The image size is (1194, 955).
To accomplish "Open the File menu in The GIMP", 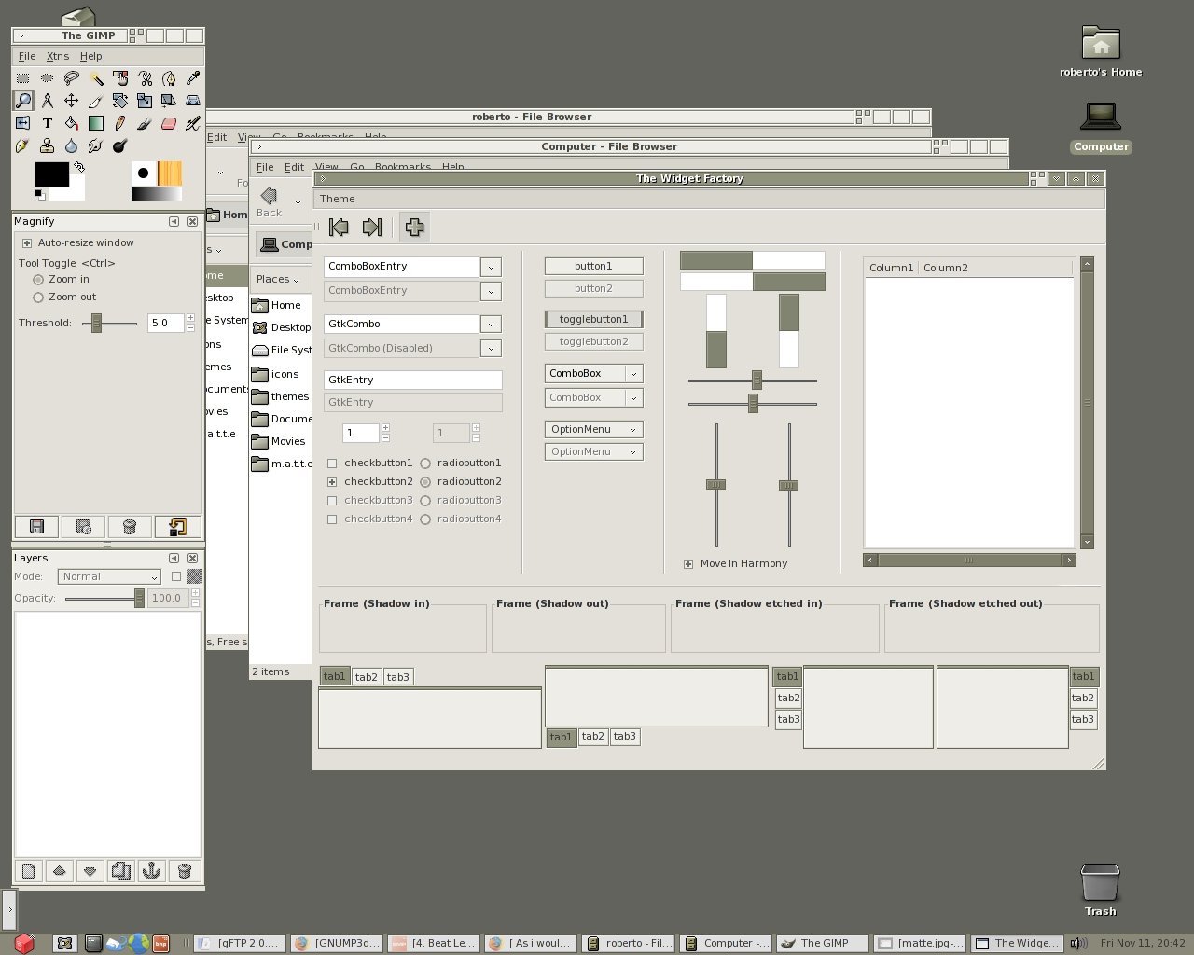I will pyautogui.click(x=27, y=56).
